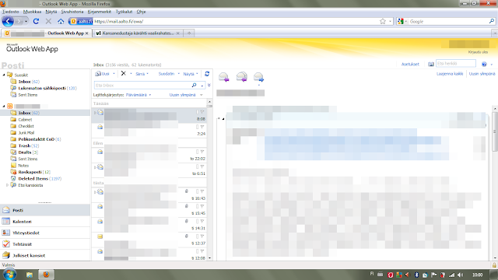Click the Reply All icon
498x280 pixels.
(241, 77)
